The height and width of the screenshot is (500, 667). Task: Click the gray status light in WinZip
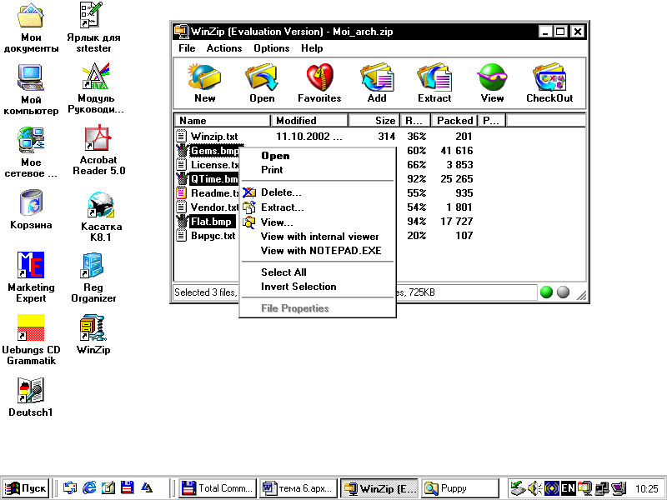pos(563,292)
